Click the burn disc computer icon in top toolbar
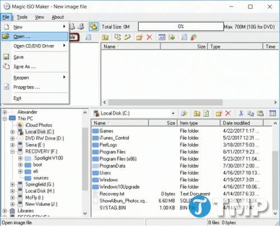The image size is (280, 226). [81, 27]
